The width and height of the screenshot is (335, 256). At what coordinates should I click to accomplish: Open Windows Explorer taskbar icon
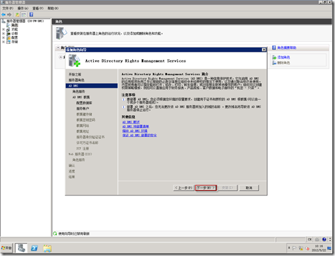(47, 248)
